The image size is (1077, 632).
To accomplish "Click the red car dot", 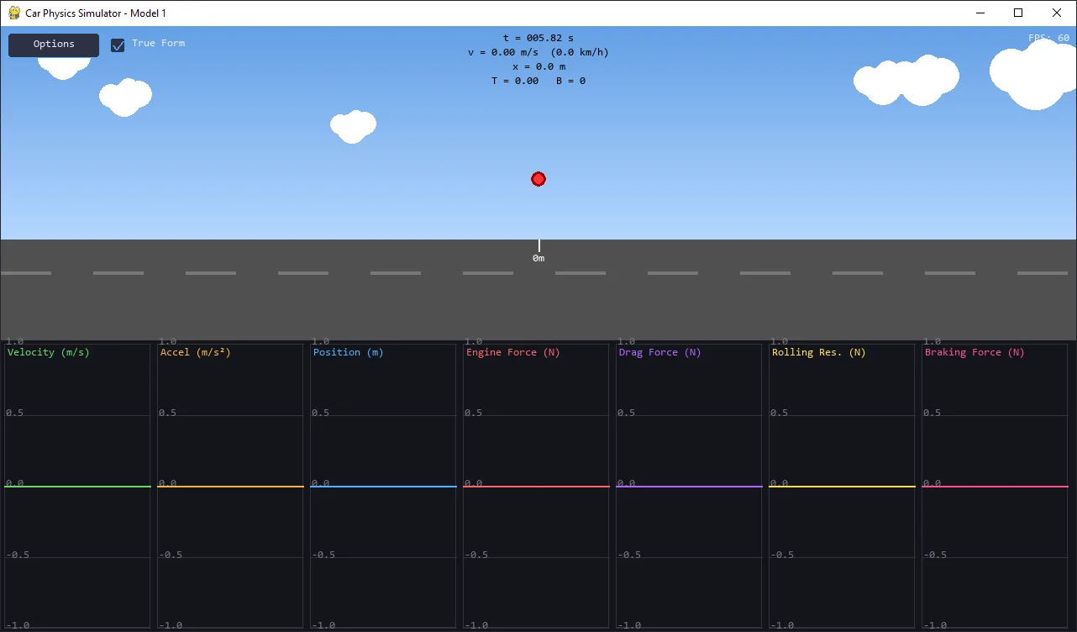I will [x=538, y=179].
